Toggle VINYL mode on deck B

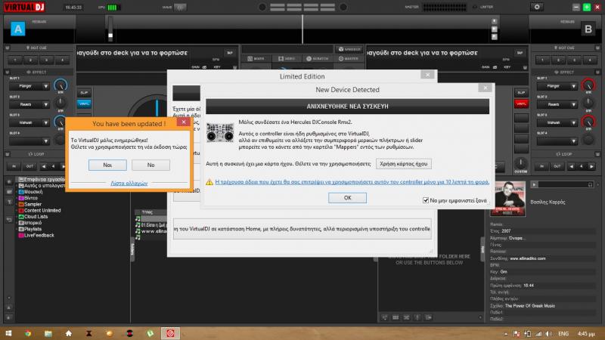click(x=520, y=103)
